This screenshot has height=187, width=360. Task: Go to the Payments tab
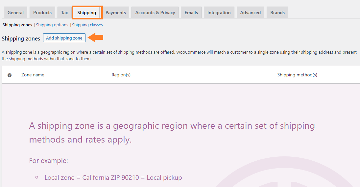116,13
